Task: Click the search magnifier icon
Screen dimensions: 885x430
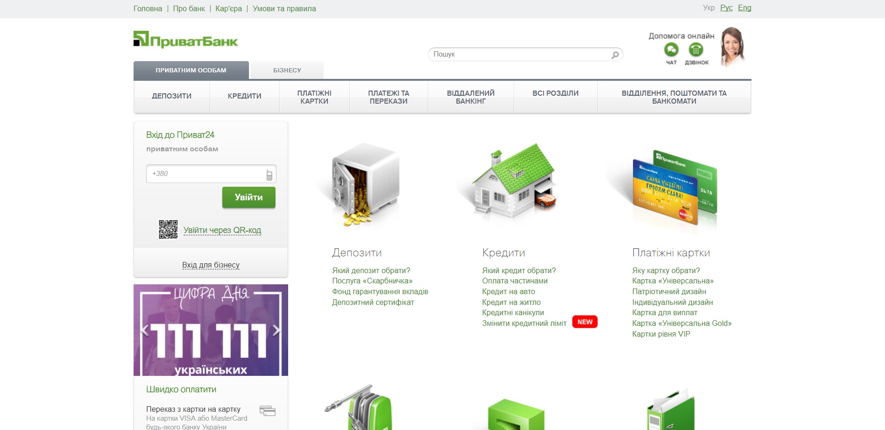Action: pyautogui.click(x=615, y=55)
